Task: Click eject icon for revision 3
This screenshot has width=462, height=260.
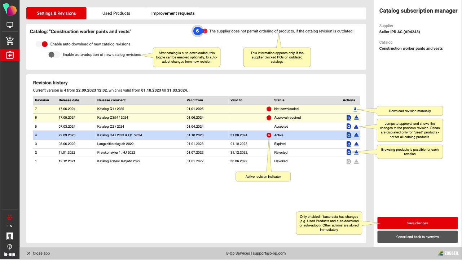Action: tap(356, 144)
